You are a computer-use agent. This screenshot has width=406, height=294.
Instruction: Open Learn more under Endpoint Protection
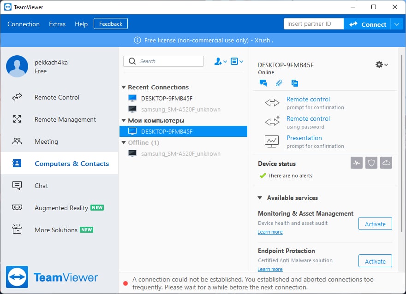click(270, 269)
